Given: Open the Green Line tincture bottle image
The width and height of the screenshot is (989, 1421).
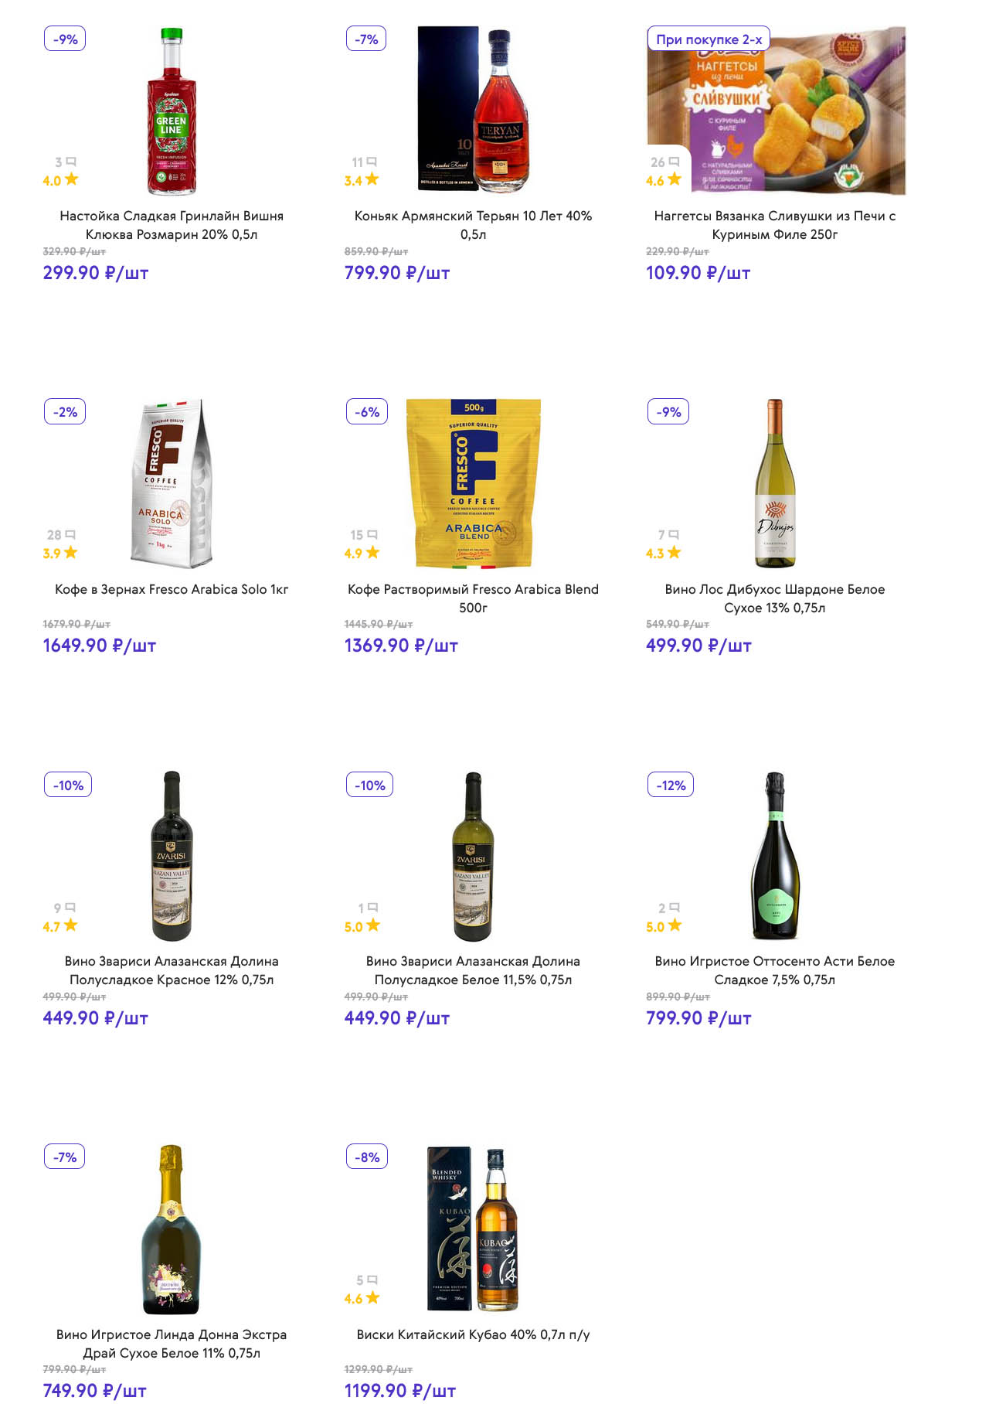Looking at the screenshot, I should point(172,111).
